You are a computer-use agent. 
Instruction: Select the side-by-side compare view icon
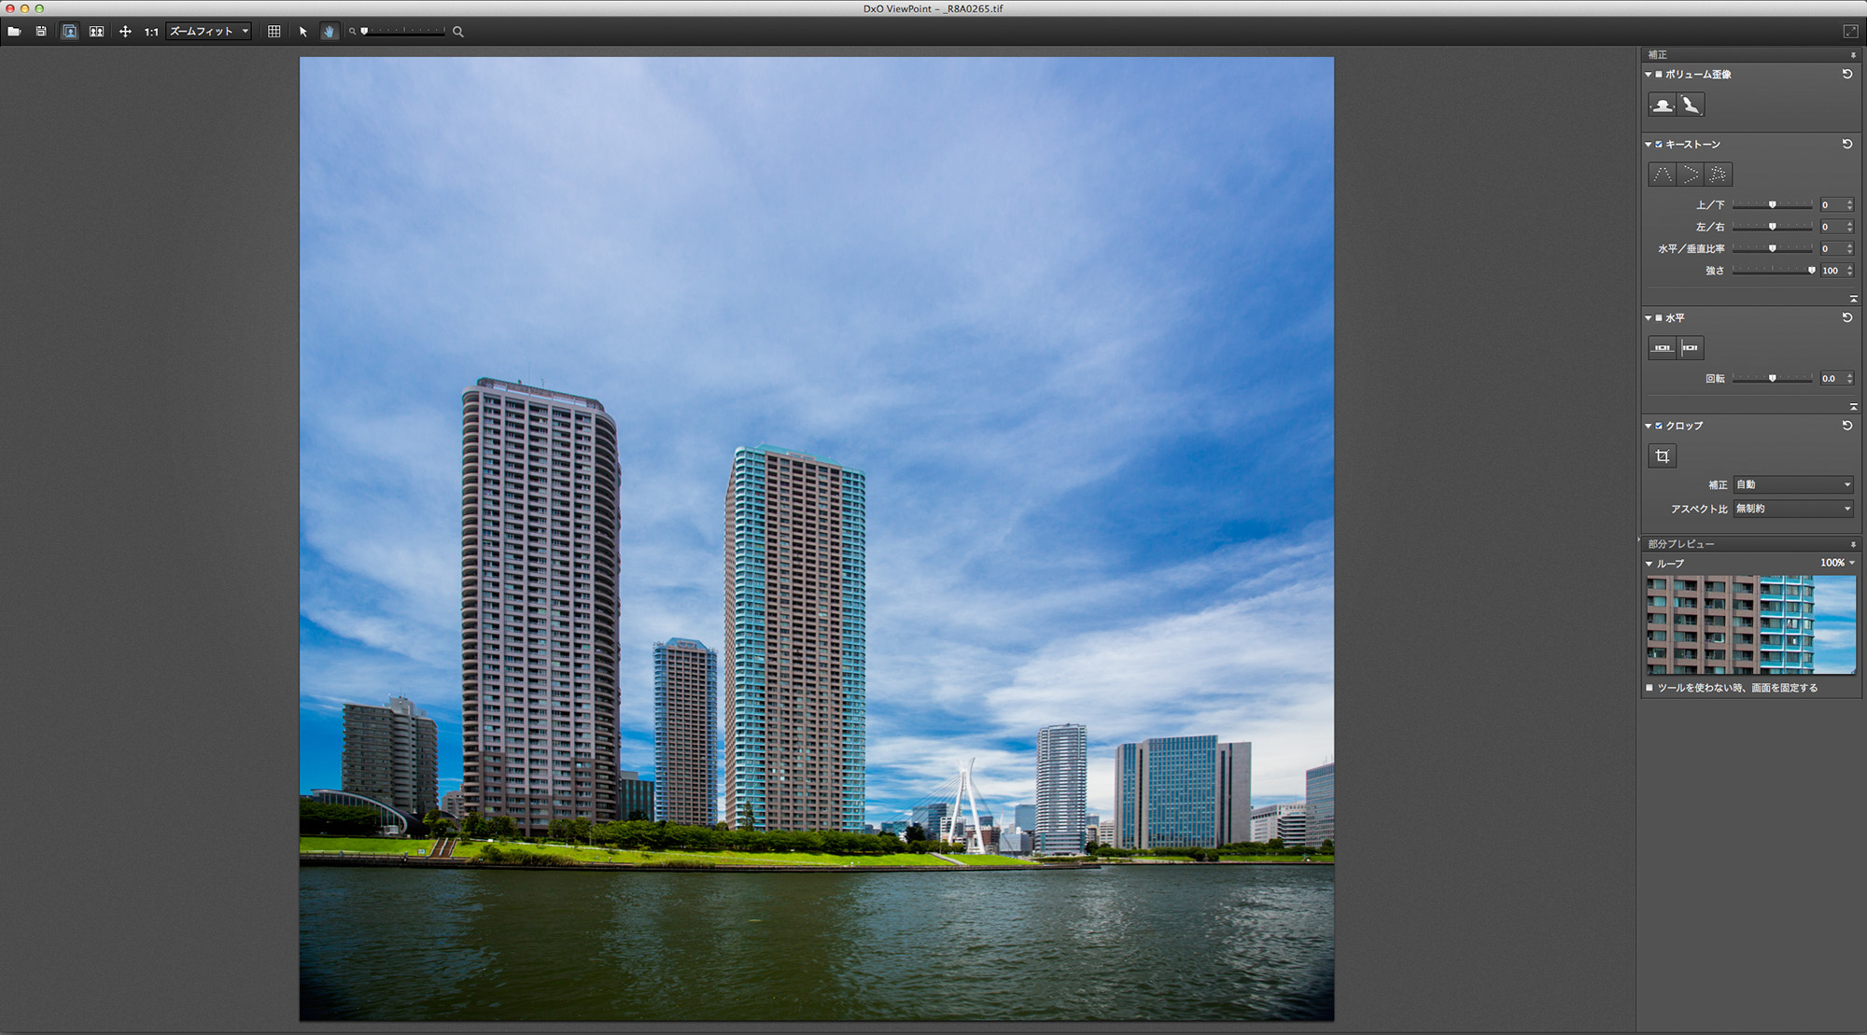click(96, 31)
